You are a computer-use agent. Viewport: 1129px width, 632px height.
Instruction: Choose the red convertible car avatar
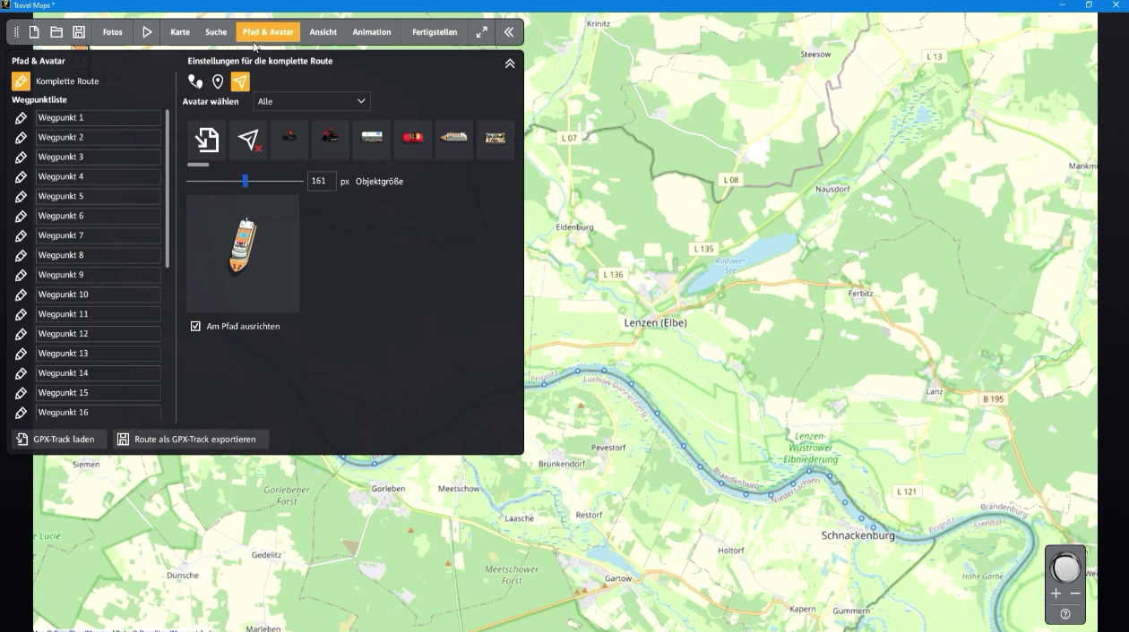coord(412,139)
